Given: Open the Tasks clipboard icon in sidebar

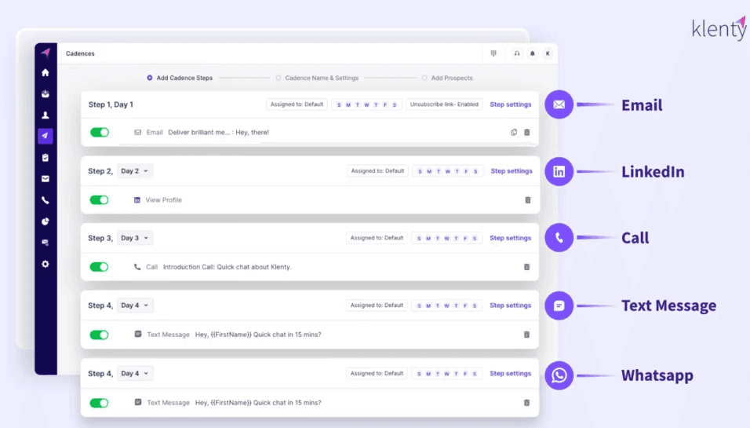Looking at the screenshot, I should coord(46,158).
